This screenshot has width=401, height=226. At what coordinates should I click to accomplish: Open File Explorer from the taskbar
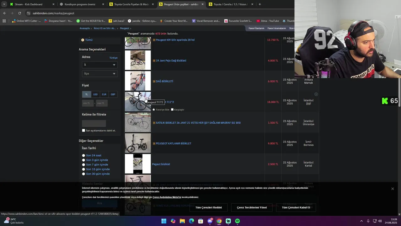pos(182,221)
